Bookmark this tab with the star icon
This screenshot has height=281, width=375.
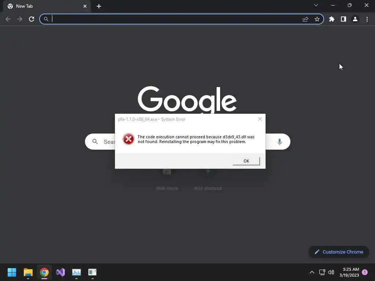[317, 19]
